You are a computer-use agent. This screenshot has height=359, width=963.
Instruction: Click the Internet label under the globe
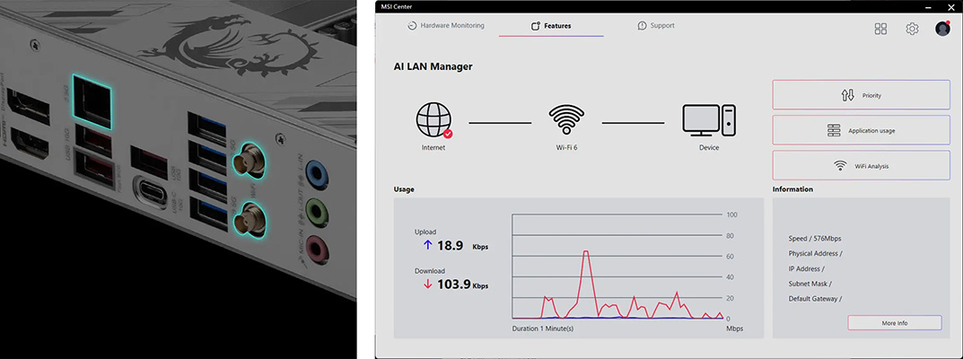[x=433, y=148]
